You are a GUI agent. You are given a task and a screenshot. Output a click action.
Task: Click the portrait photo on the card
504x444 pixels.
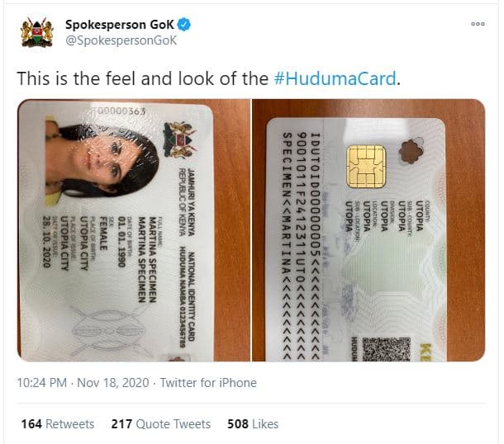(102, 161)
